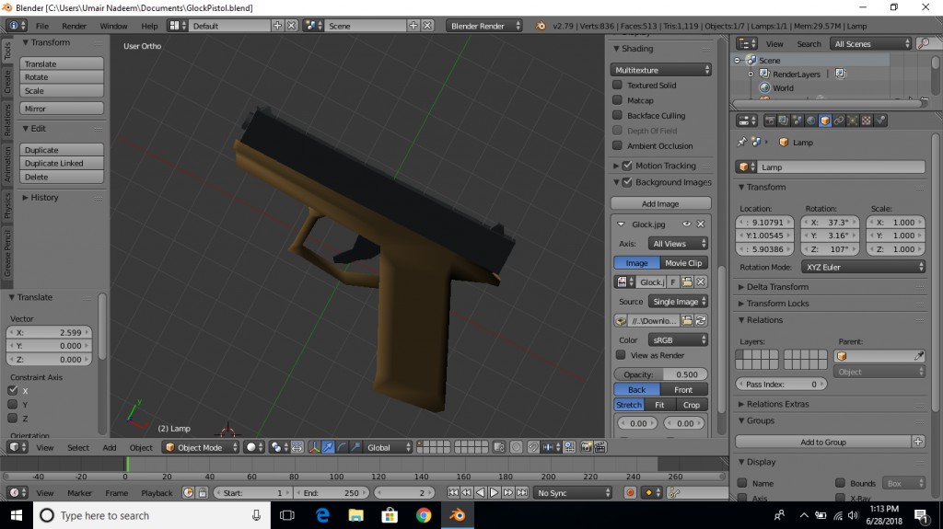943x529 pixels.
Task: Enable the Matcap checkbox
Action: [617, 99]
